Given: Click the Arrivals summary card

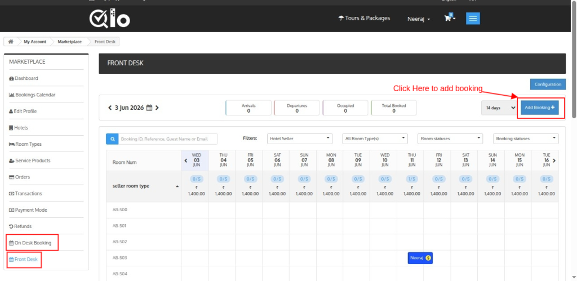Looking at the screenshot, I should [x=248, y=108].
